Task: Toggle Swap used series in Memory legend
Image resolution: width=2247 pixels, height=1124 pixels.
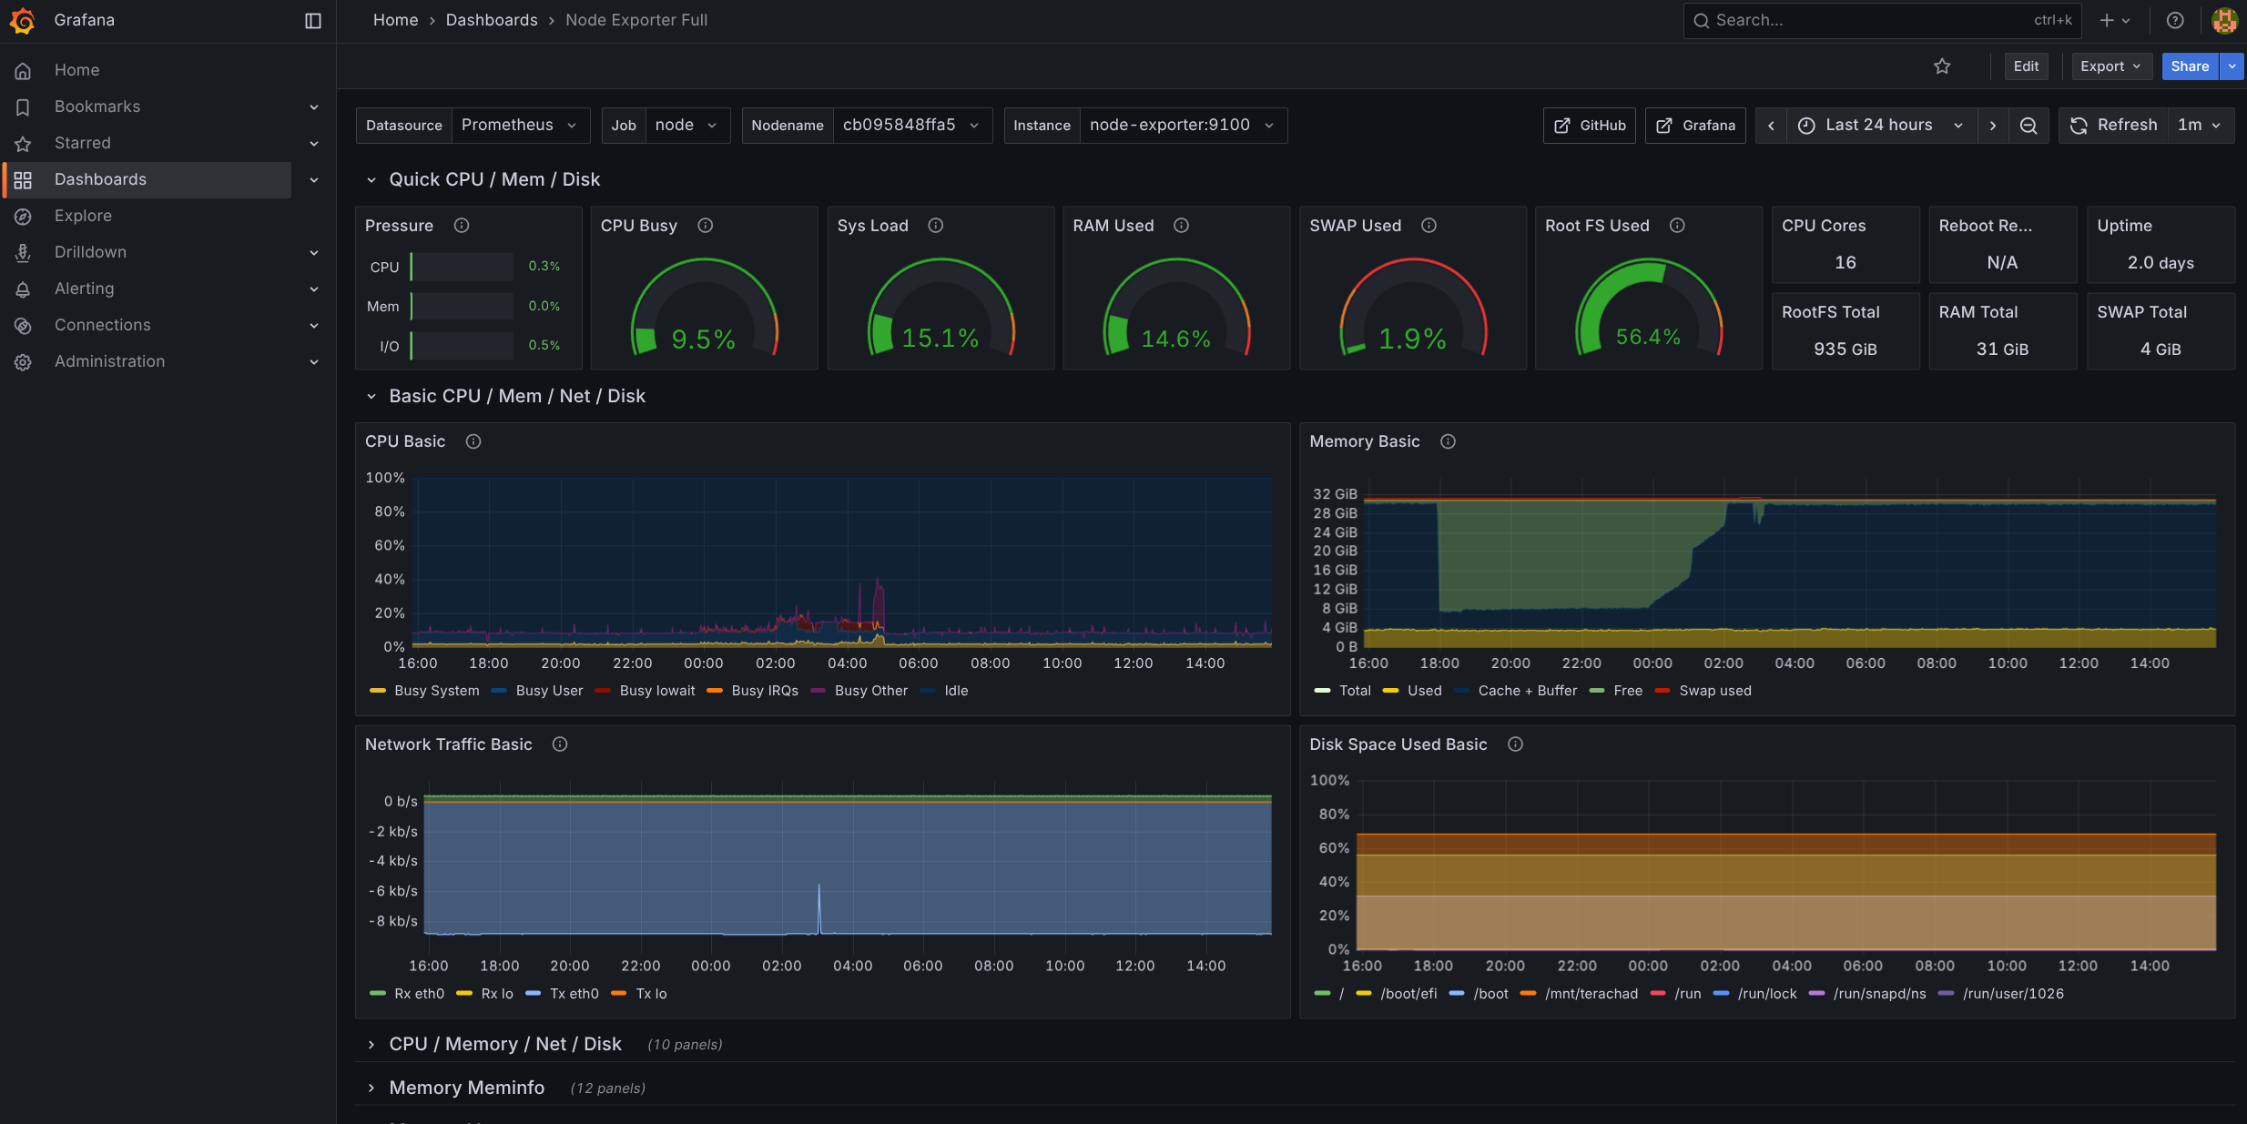Action: tap(1714, 691)
